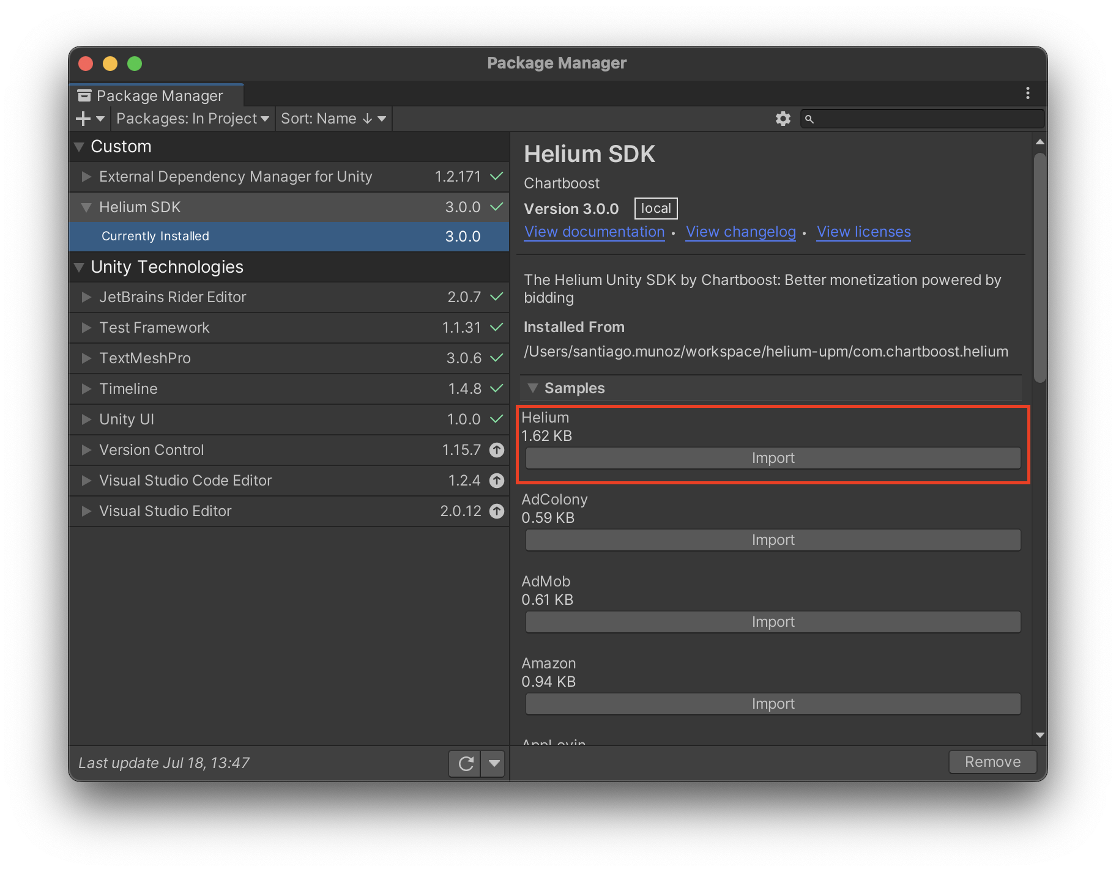Viewport: 1116px width, 872px height.
Task: Open View documentation link
Action: click(x=594, y=232)
